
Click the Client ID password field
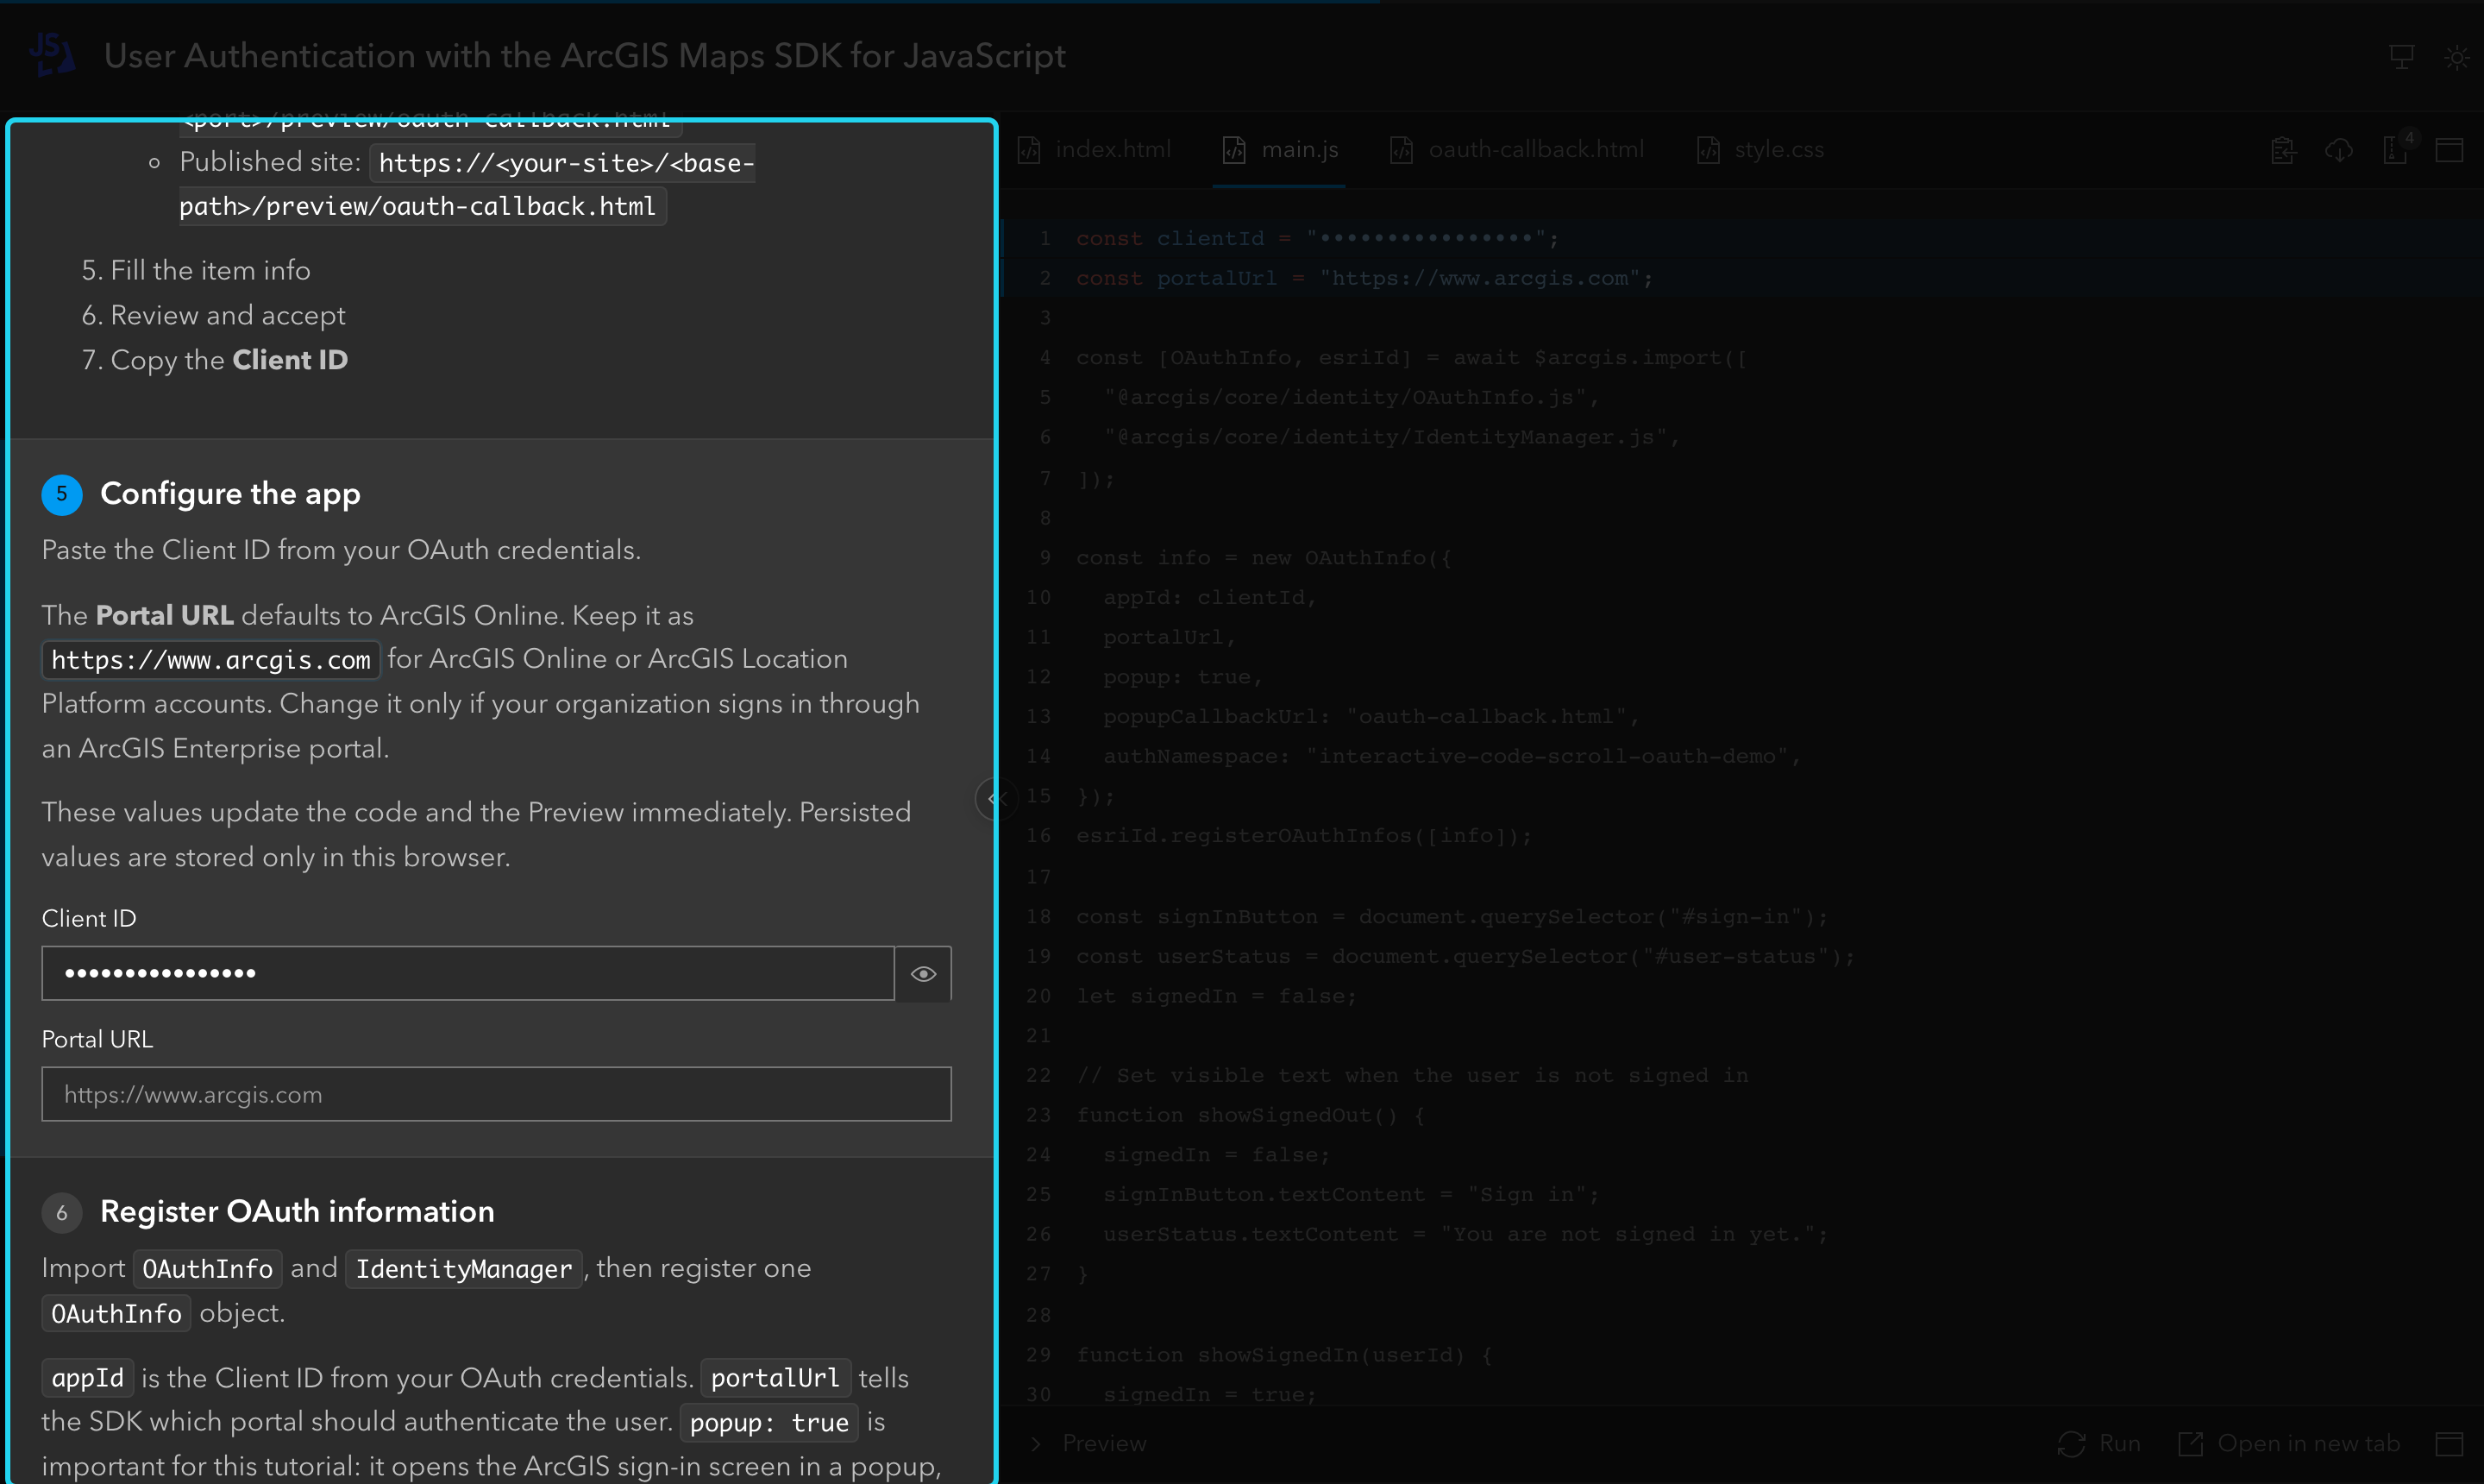(467, 973)
